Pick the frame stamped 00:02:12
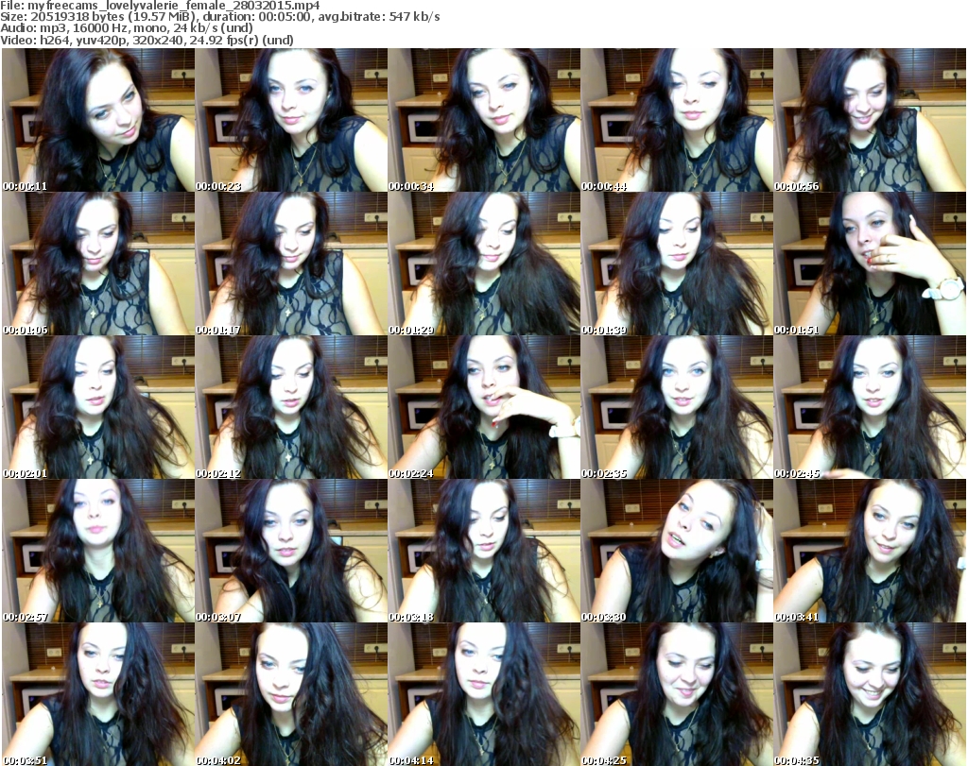Image resolution: width=968 pixels, height=766 pixels. coord(291,407)
